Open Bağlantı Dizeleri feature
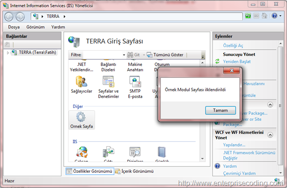The width and height of the screenshot is (287, 188). [108, 67]
